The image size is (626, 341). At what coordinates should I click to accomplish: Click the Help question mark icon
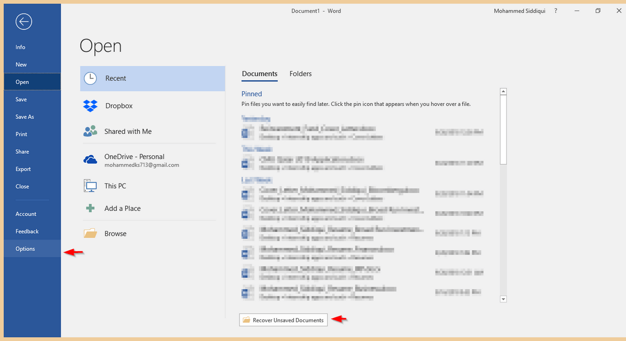pos(556,10)
